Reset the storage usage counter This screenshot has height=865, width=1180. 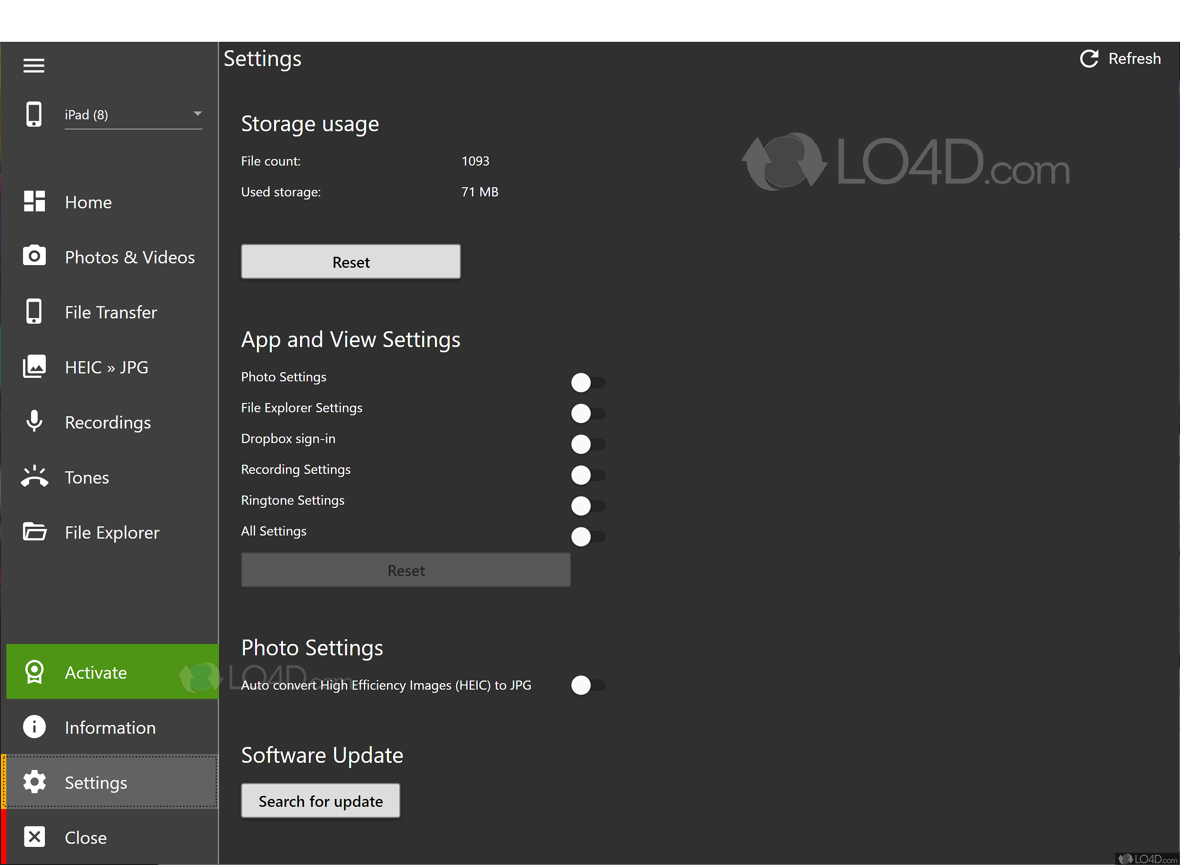point(350,262)
